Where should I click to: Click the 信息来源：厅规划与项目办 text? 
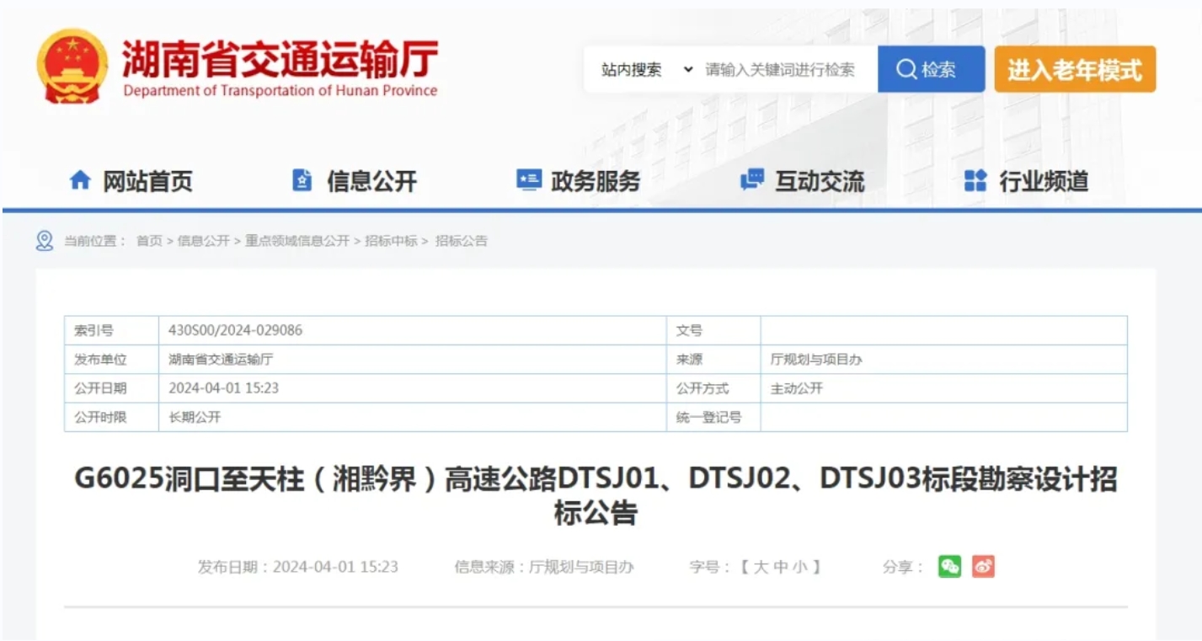(544, 567)
